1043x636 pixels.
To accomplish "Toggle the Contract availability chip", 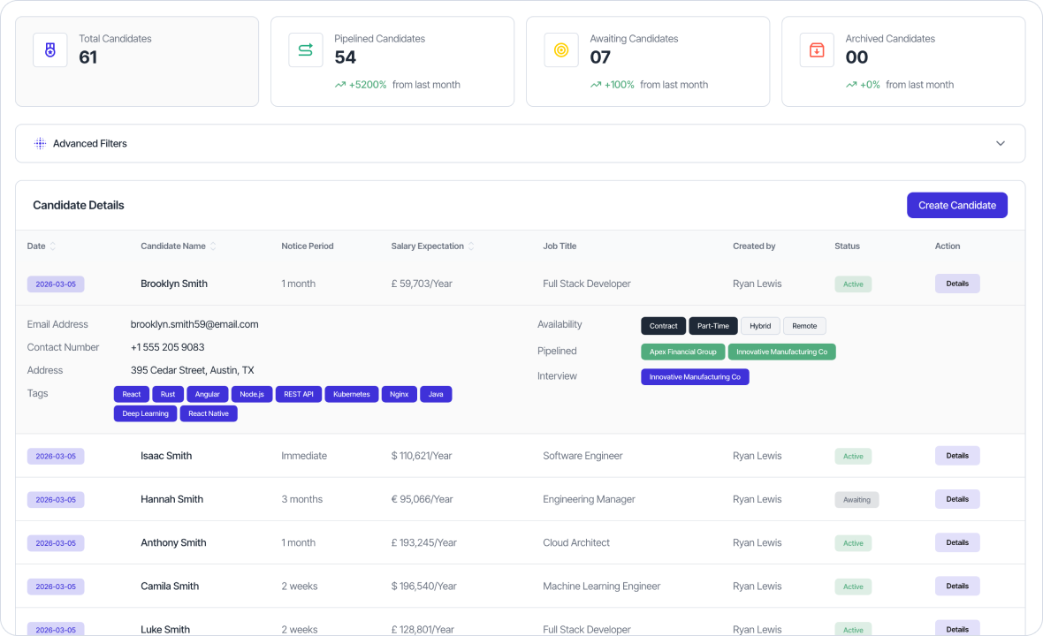I will pos(663,326).
